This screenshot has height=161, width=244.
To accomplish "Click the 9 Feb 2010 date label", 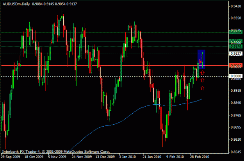I will (x=175, y=157).
